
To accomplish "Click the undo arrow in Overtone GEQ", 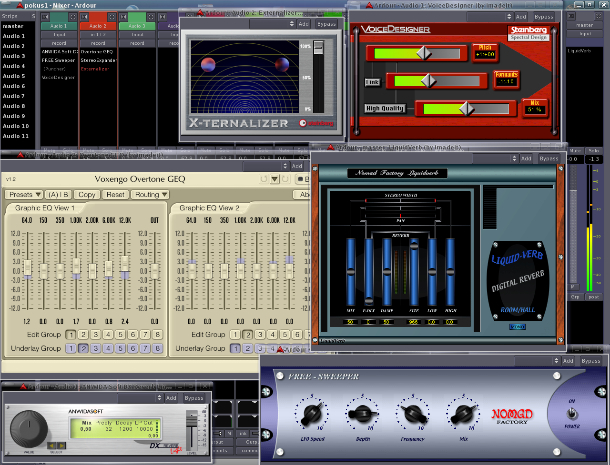I will click(264, 179).
